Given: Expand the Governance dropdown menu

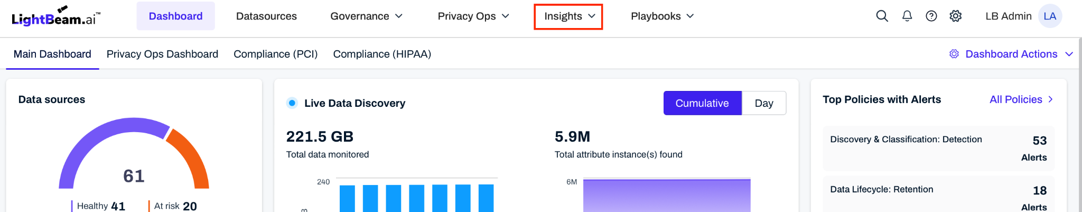Looking at the screenshot, I should [366, 16].
